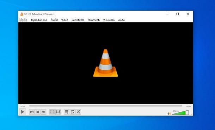Open the Riproduzione menu

pos(39,20)
